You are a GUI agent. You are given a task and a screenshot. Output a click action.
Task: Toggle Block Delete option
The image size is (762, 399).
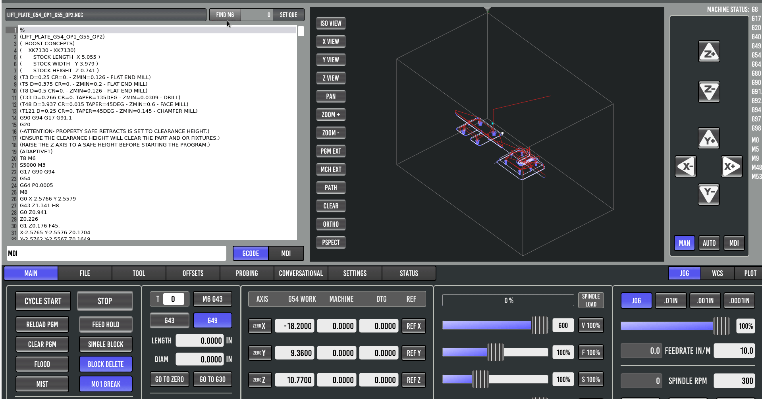(x=106, y=364)
